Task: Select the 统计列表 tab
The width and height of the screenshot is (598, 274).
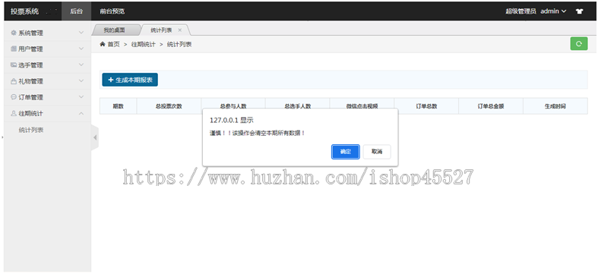Action: [x=161, y=30]
